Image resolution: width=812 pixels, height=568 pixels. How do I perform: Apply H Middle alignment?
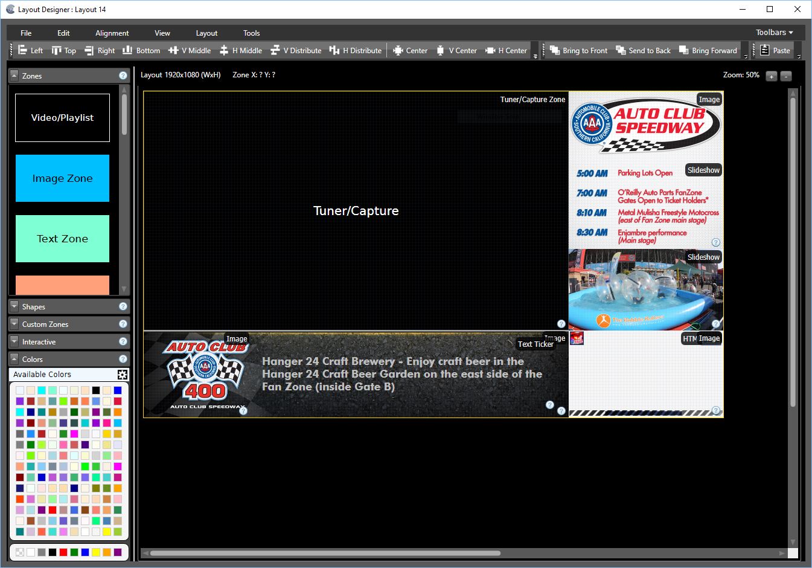click(x=241, y=51)
